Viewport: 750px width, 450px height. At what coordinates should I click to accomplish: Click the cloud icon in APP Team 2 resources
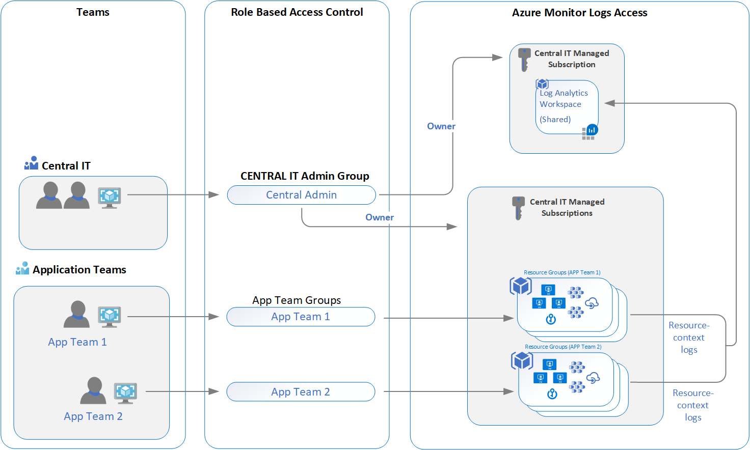pos(593,378)
